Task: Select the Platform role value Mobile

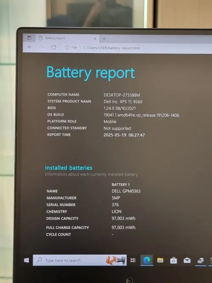Action: [110, 122]
